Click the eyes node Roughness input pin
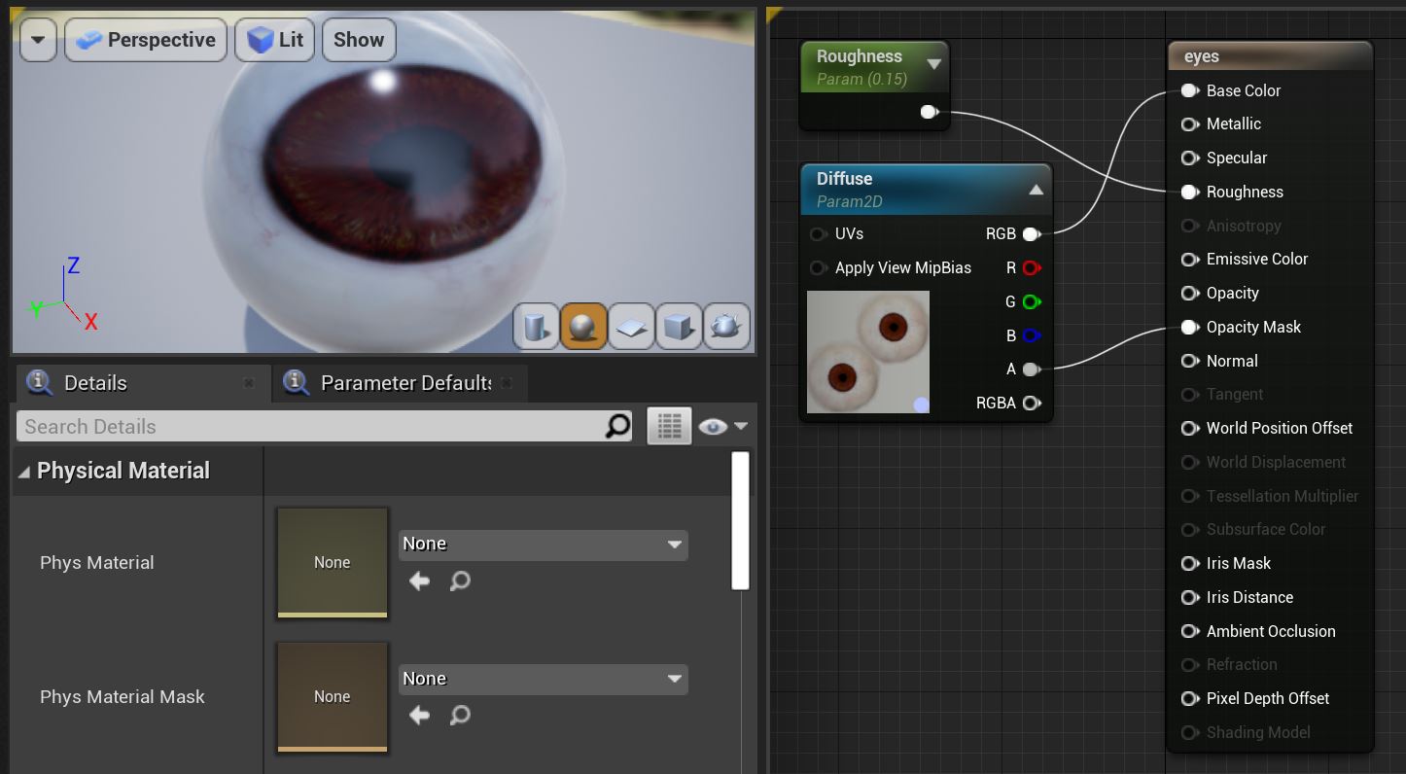Viewport: 1406px width, 774px height. click(x=1190, y=192)
